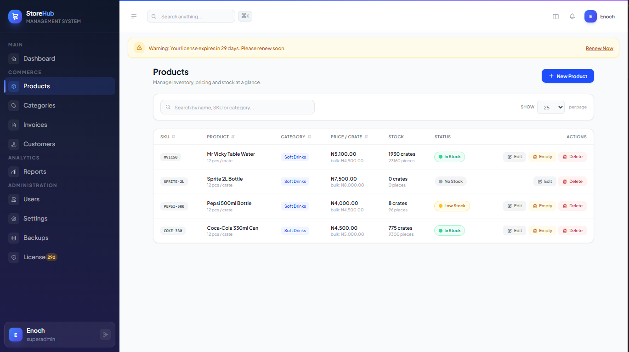
Task: Click the New Product button
Action: click(568, 76)
